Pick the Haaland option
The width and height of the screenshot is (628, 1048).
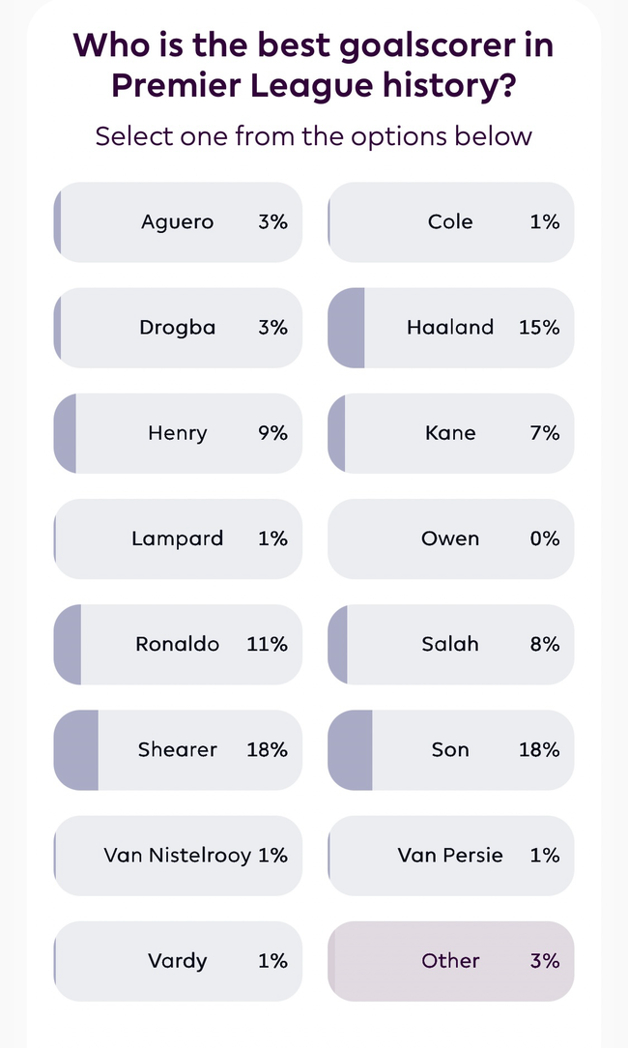click(x=451, y=328)
